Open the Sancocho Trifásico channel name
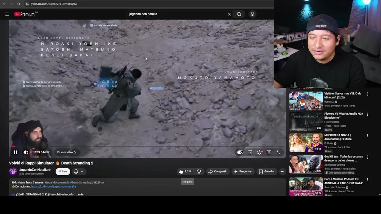The height and width of the screenshot is (214, 381). click(335, 188)
